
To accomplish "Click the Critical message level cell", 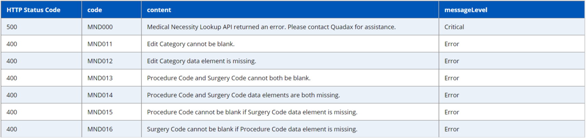I will point(454,27).
